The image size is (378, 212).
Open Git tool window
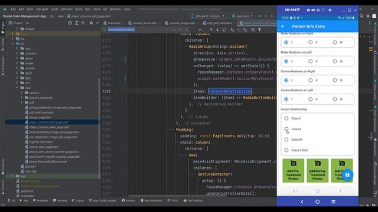click(11, 200)
